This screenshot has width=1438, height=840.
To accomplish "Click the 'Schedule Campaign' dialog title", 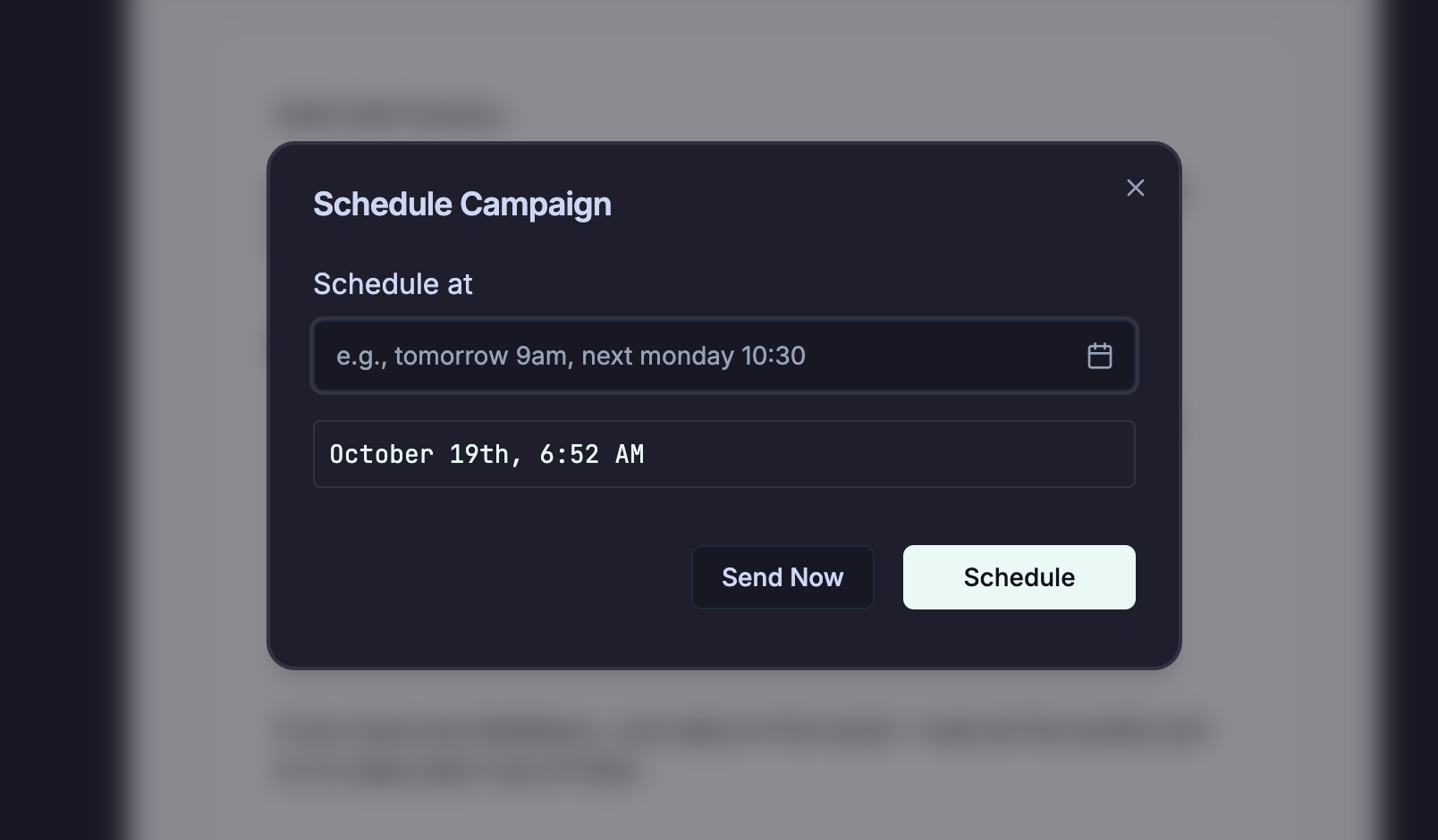I will [461, 204].
